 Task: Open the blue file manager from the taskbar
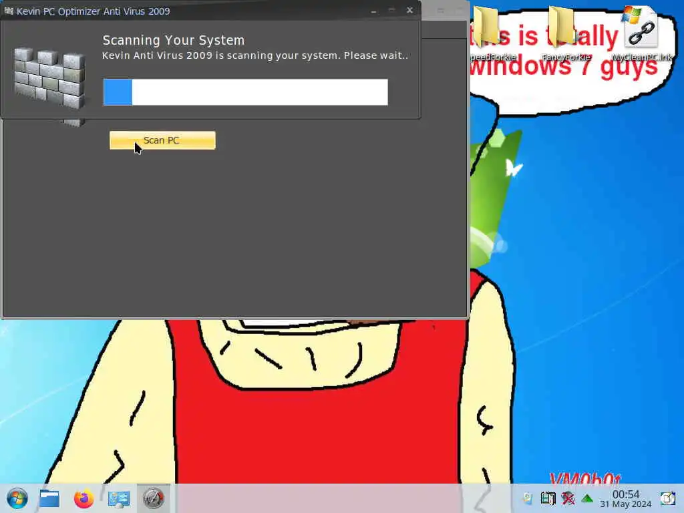pos(49,498)
